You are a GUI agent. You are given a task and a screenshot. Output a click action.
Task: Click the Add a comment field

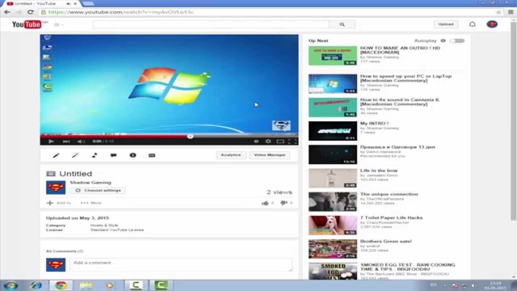(x=181, y=264)
